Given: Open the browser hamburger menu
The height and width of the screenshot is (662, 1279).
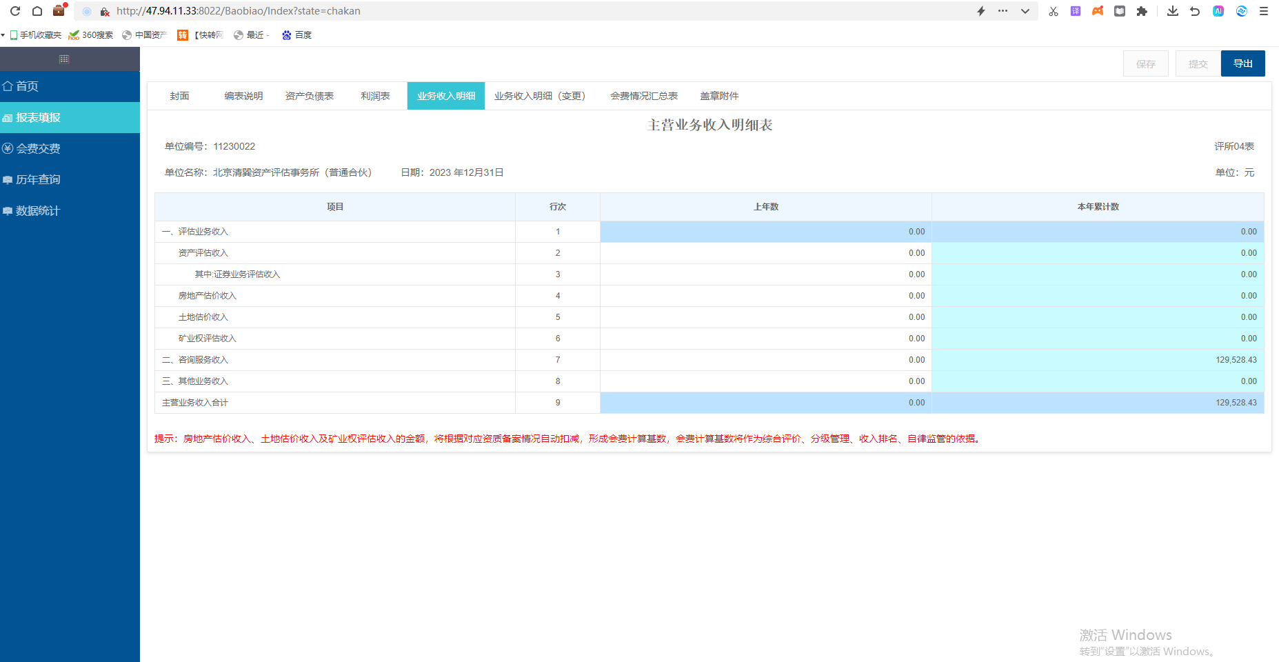Looking at the screenshot, I should pyautogui.click(x=1264, y=11).
